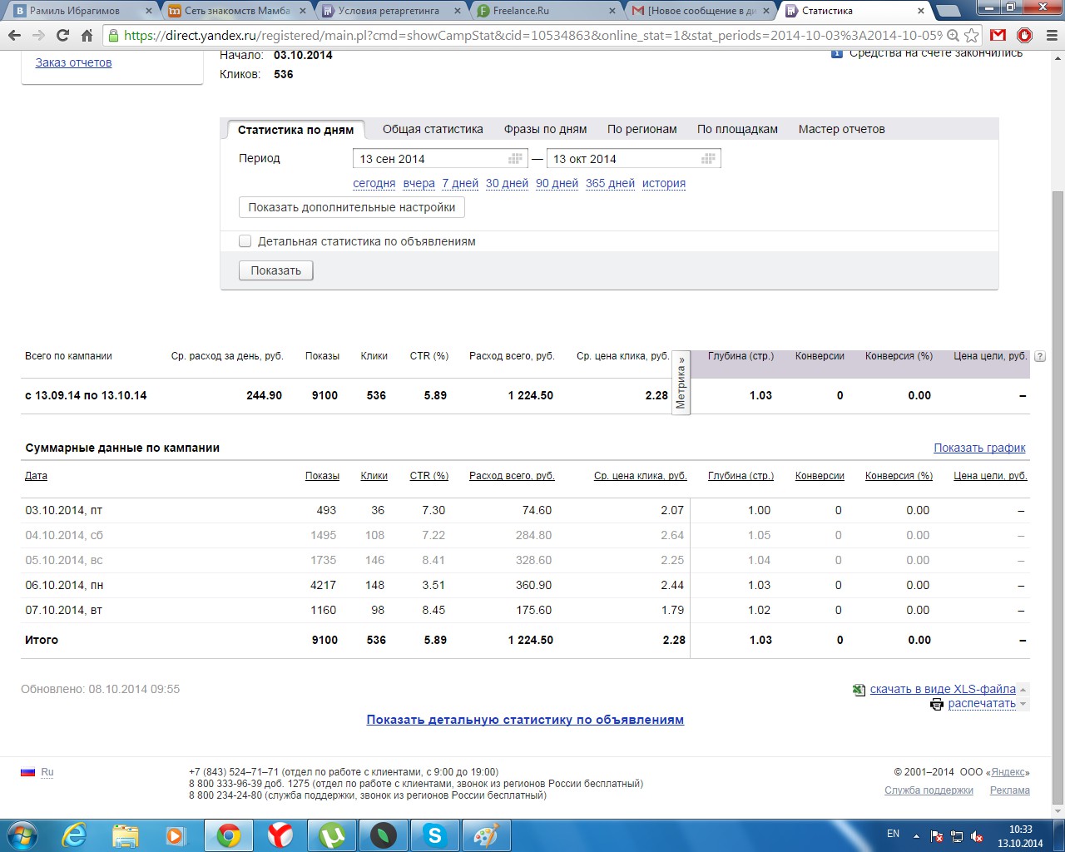Expand the Метрика » column panel
The image size is (1065, 852).
tap(681, 383)
